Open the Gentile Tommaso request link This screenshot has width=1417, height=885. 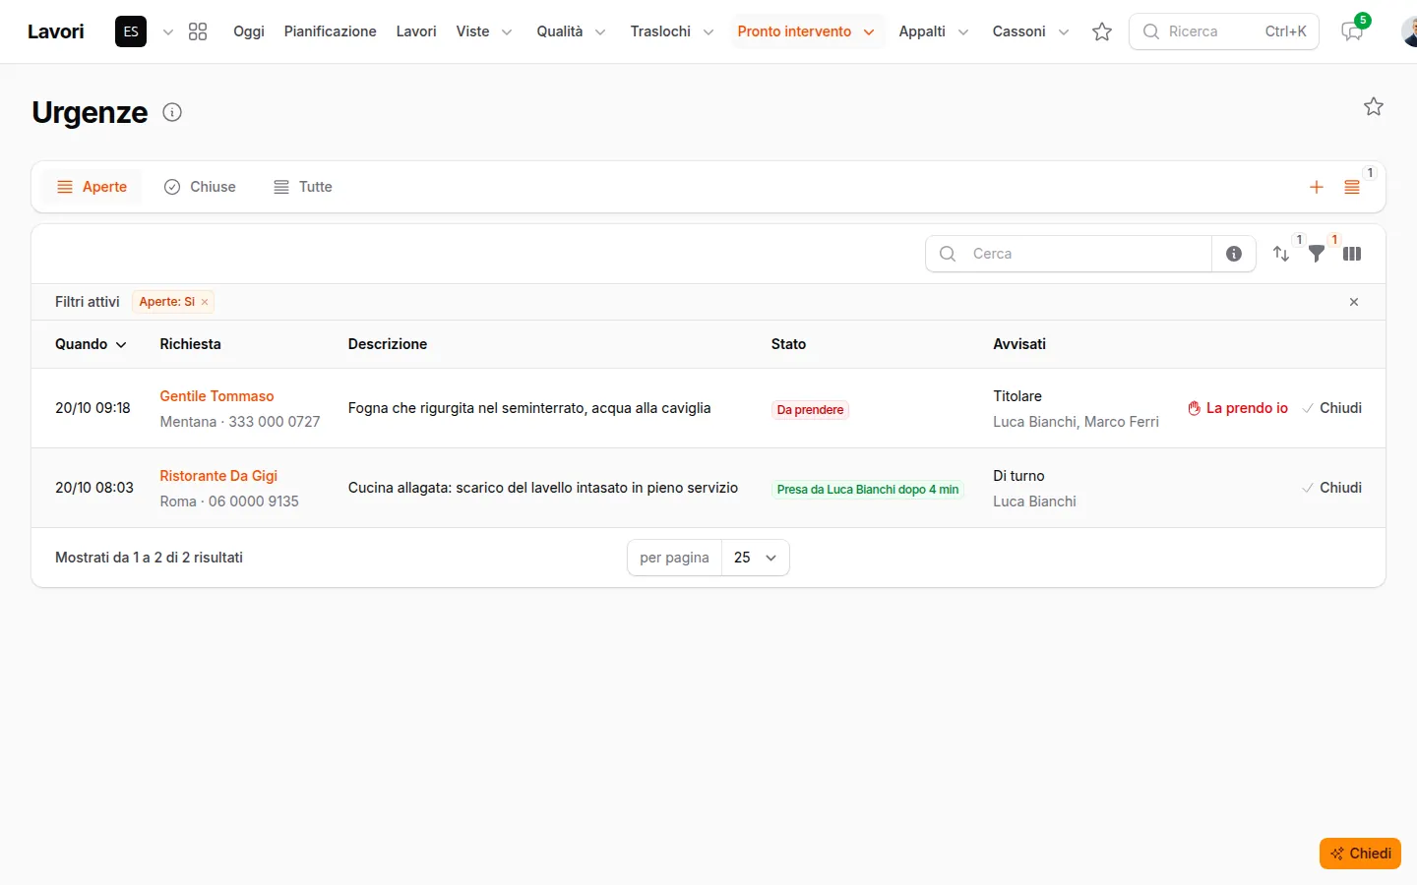[216, 396]
